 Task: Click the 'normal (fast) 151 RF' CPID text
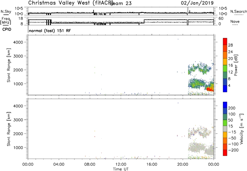[50, 31]
